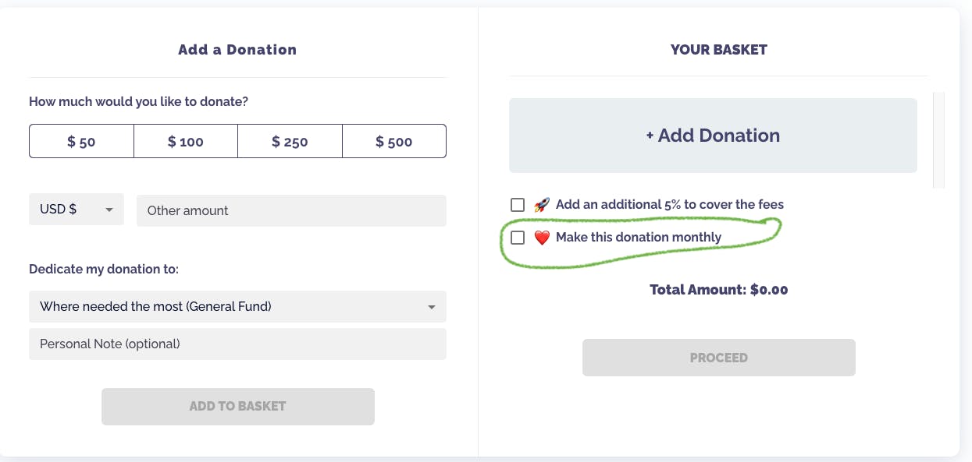
Task: Click 'Add an additional 5%' label text
Action: pyautogui.click(x=670, y=205)
